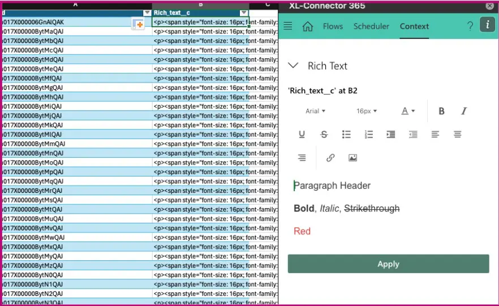Toggle italic formatting in rich text editor

464,111
